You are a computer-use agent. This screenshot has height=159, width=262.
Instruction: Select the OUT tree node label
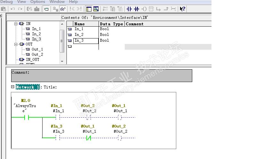click(29, 44)
